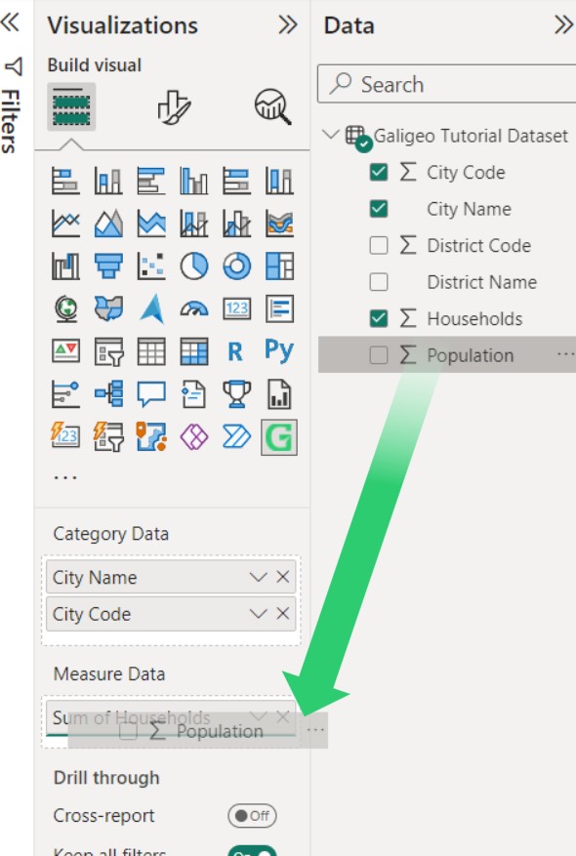This screenshot has width=576, height=856.
Task: Uncheck the City Name field
Action: tap(379, 209)
